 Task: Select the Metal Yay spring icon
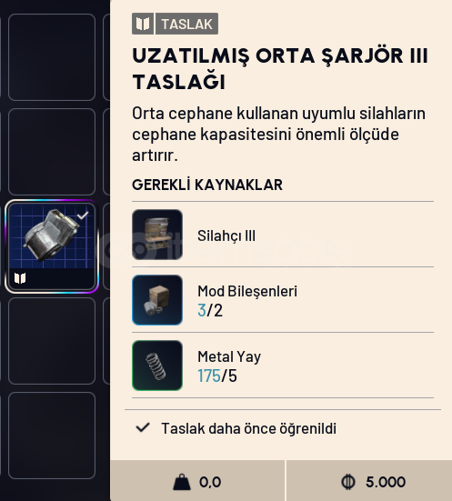click(157, 366)
